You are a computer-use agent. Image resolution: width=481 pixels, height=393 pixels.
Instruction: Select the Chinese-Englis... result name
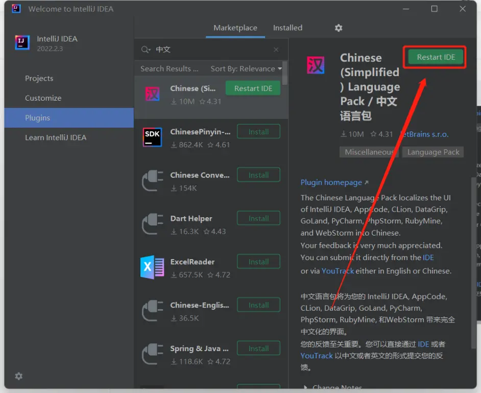tap(200, 305)
